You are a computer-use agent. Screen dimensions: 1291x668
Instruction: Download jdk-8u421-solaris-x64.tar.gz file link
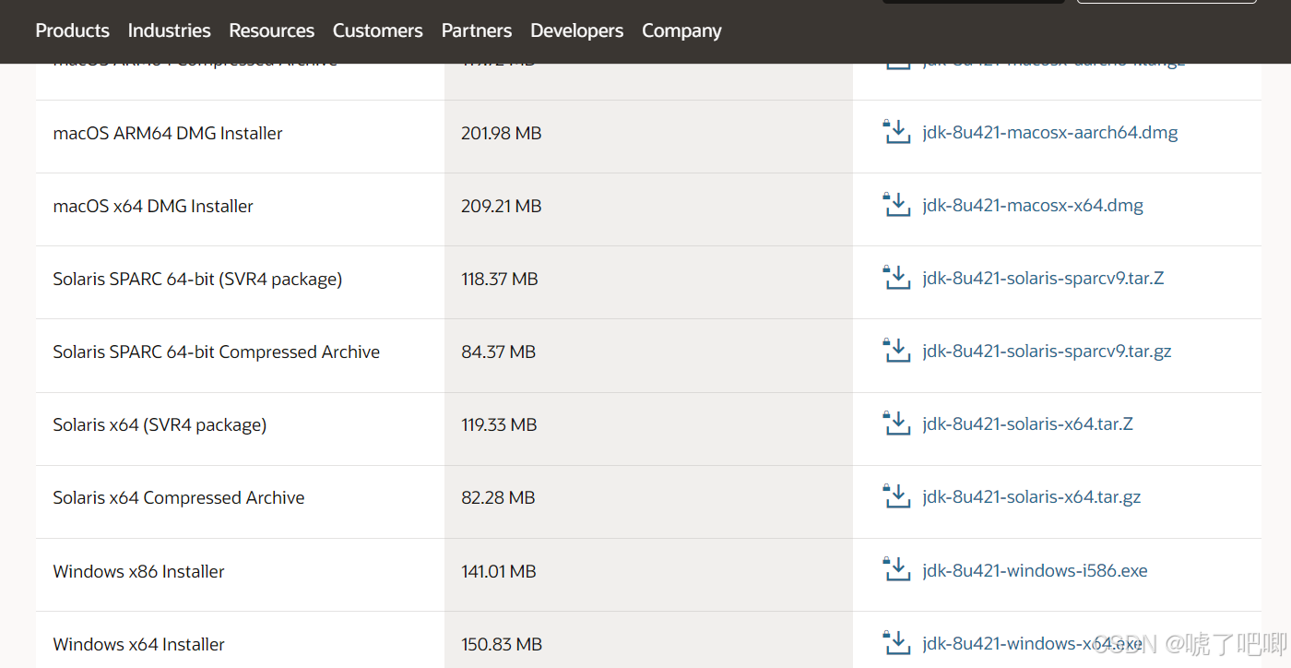[x=1031, y=496]
